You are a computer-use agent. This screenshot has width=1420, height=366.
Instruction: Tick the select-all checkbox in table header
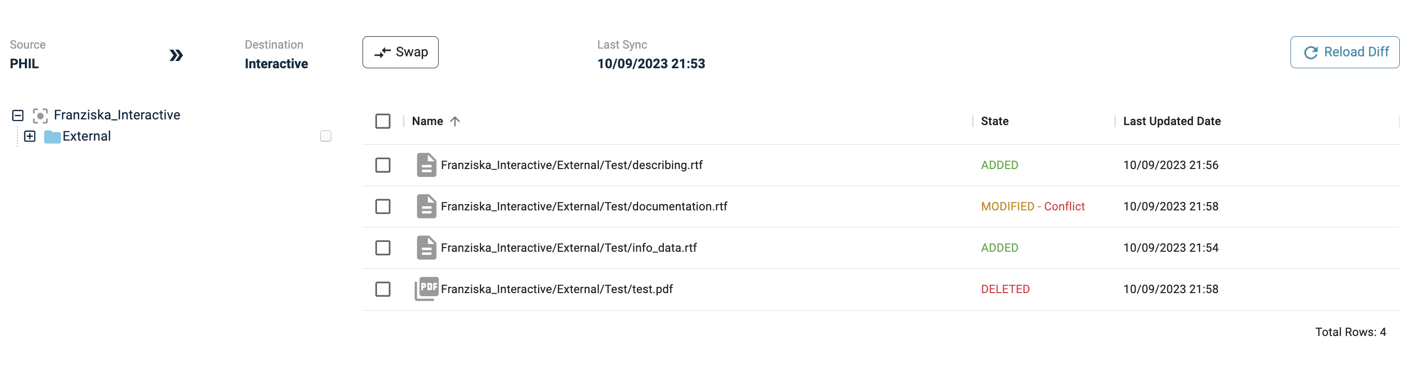tap(383, 121)
